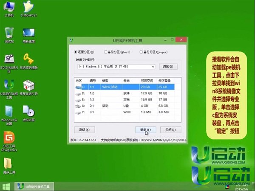Image resolution: width=255 pixels, height=191 pixels.
Task: Click the C: drive icon in partition list
Action: (78, 87)
